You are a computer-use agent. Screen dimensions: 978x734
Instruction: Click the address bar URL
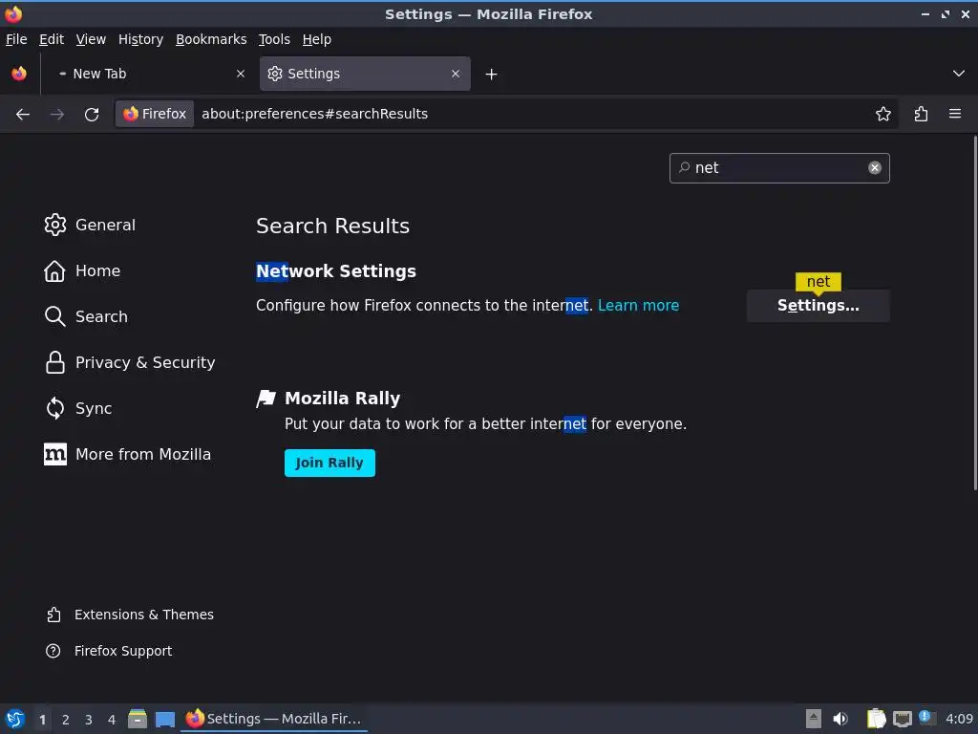pyautogui.click(x=314, y=115)
